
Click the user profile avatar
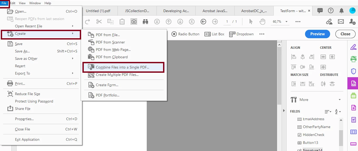tap(352, 11)
